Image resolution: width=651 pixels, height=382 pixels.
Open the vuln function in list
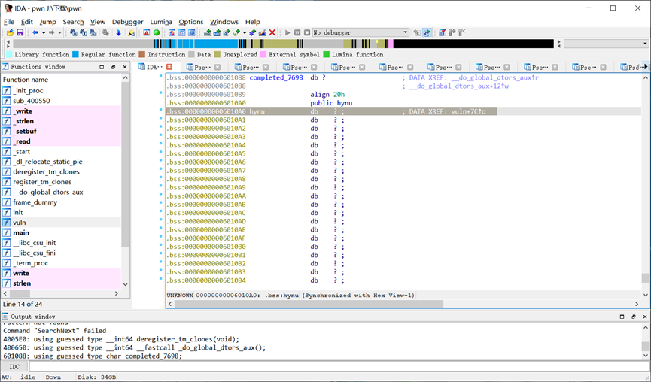(x=20, y=223)
